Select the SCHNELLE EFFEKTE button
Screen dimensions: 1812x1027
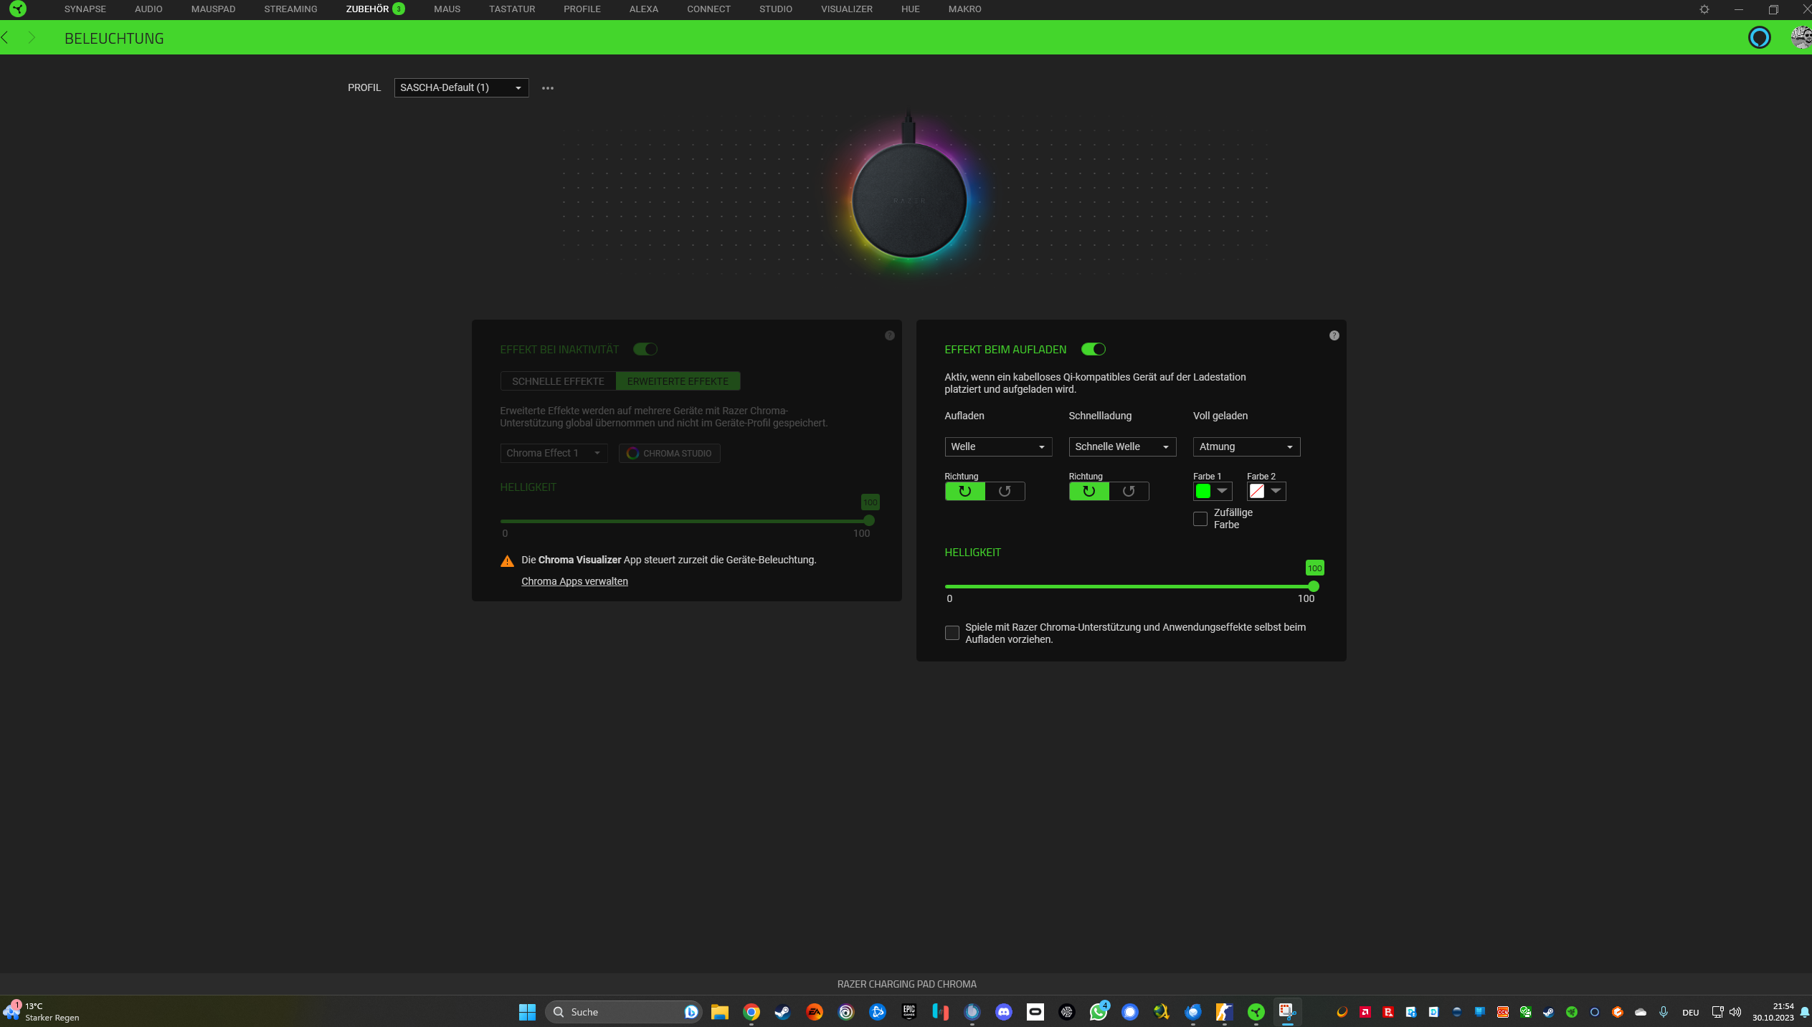point(558,381)
